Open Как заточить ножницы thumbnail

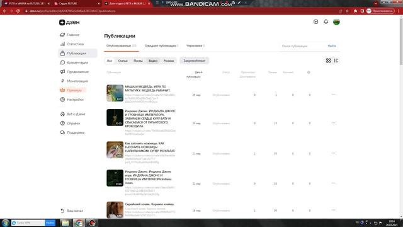(115, 149)
